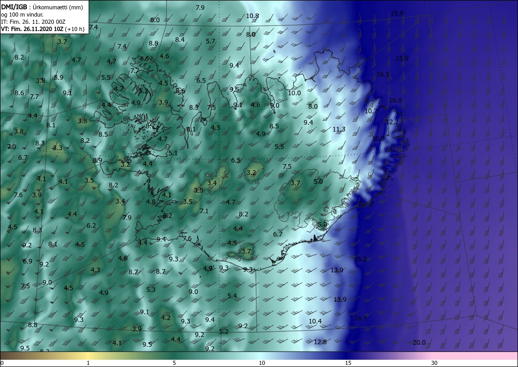Click the 7.0 value on the map

tap(11, 146)
